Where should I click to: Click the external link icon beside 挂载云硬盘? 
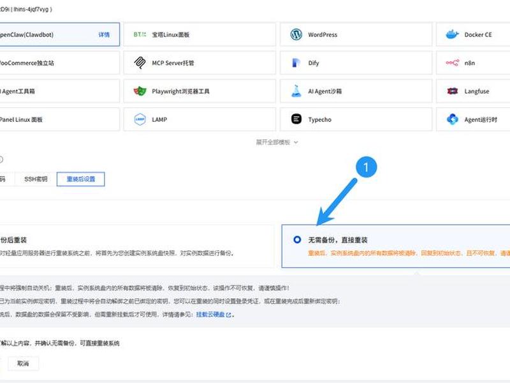tap(229, 315)
